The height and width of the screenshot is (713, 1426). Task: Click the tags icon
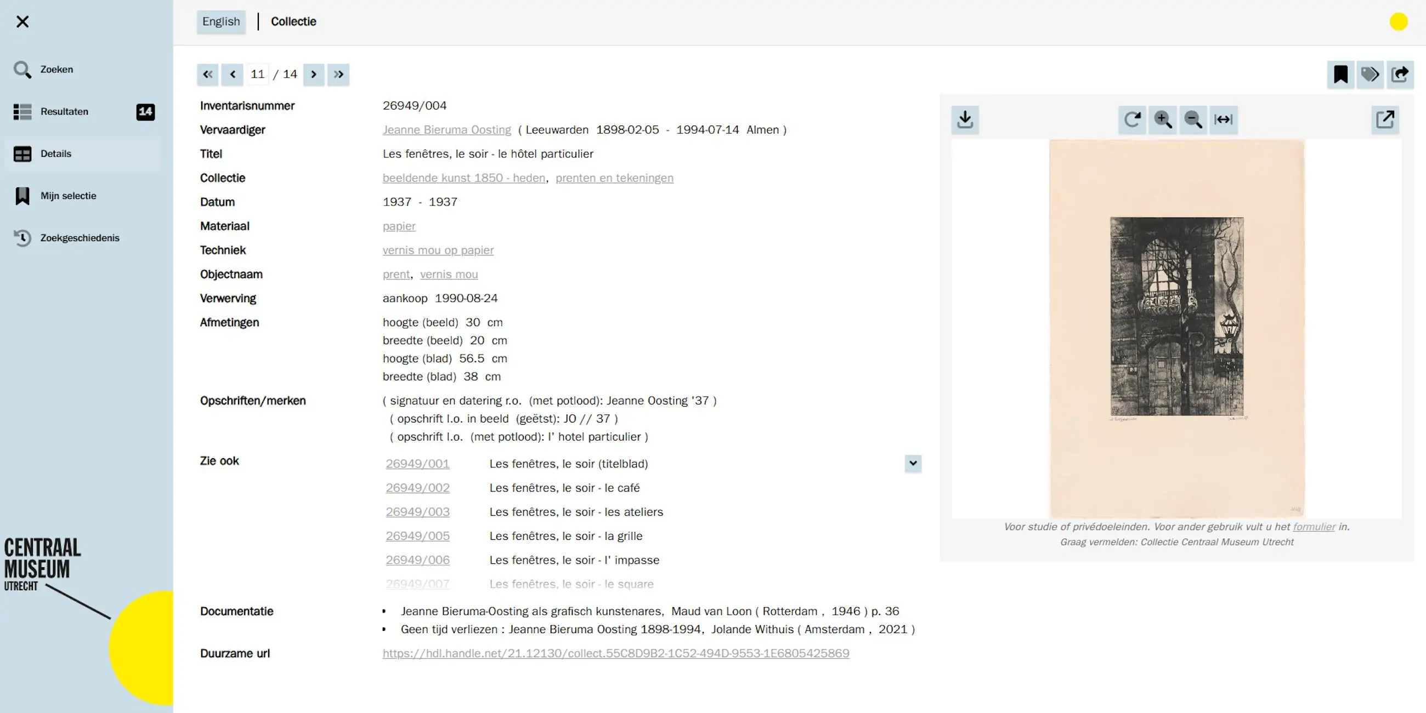coord(1370,75)
